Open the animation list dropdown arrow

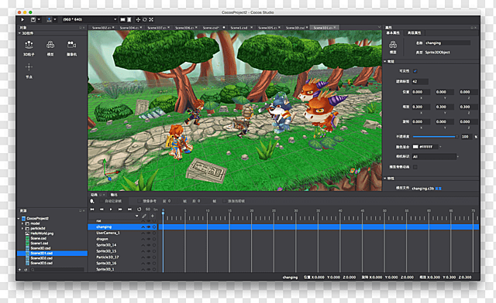click(x=136, y=216)
